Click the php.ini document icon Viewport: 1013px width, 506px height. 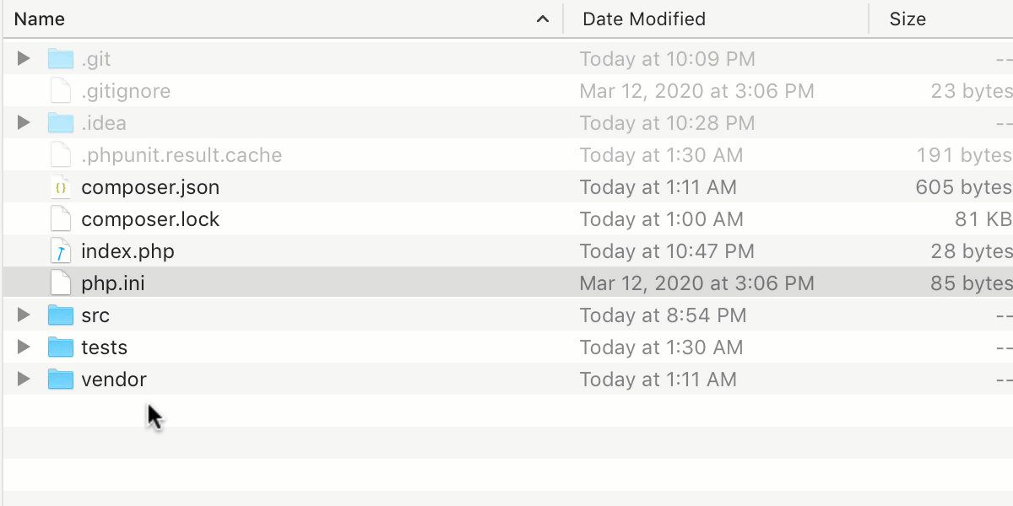click(60, 283)
